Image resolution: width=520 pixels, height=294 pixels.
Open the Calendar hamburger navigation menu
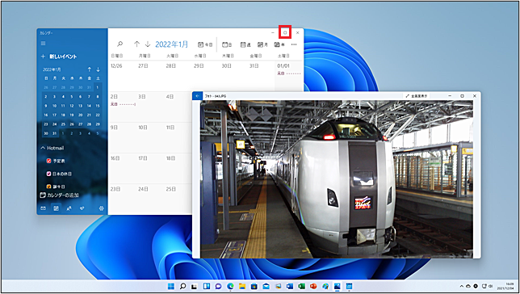point(43,44)
